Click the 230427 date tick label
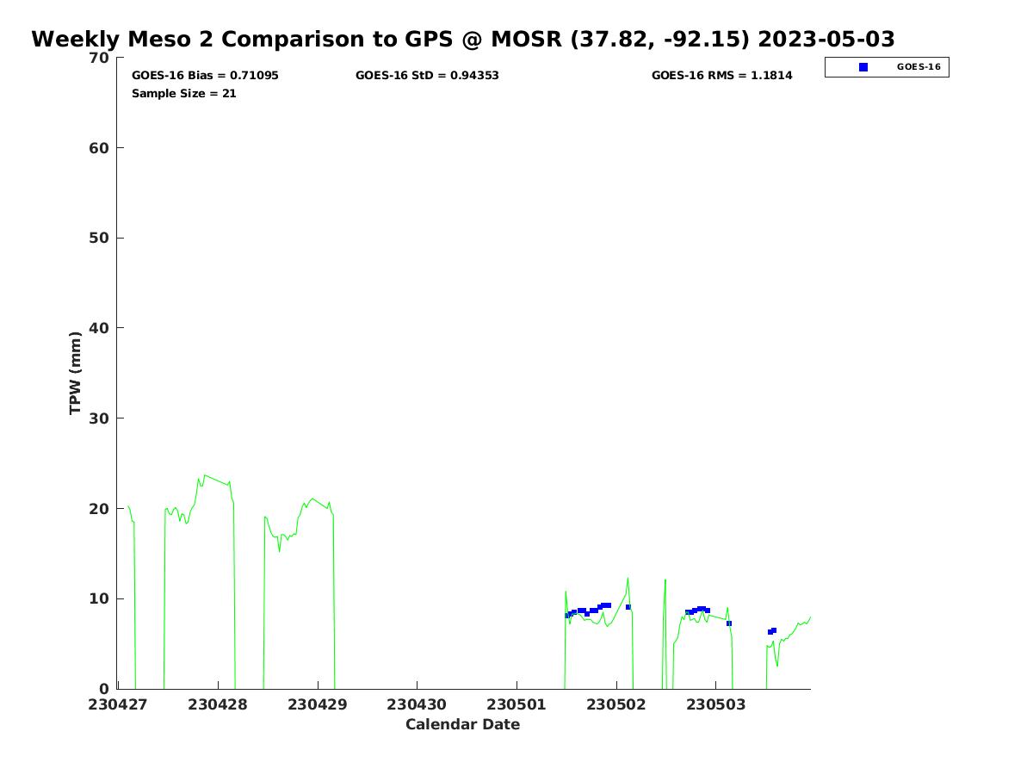 pyautogui.click(x=118, y=704)
